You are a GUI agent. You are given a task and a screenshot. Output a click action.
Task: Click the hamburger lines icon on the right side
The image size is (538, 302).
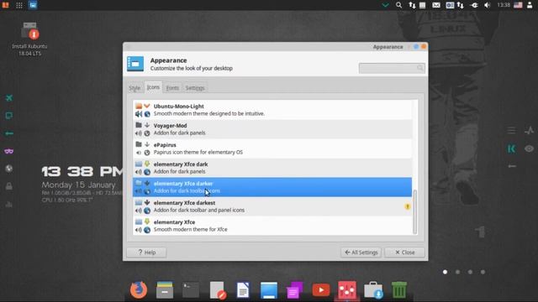pos(511,131)
